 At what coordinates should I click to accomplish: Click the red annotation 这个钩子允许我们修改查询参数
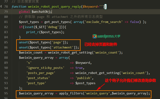point(130,80)
